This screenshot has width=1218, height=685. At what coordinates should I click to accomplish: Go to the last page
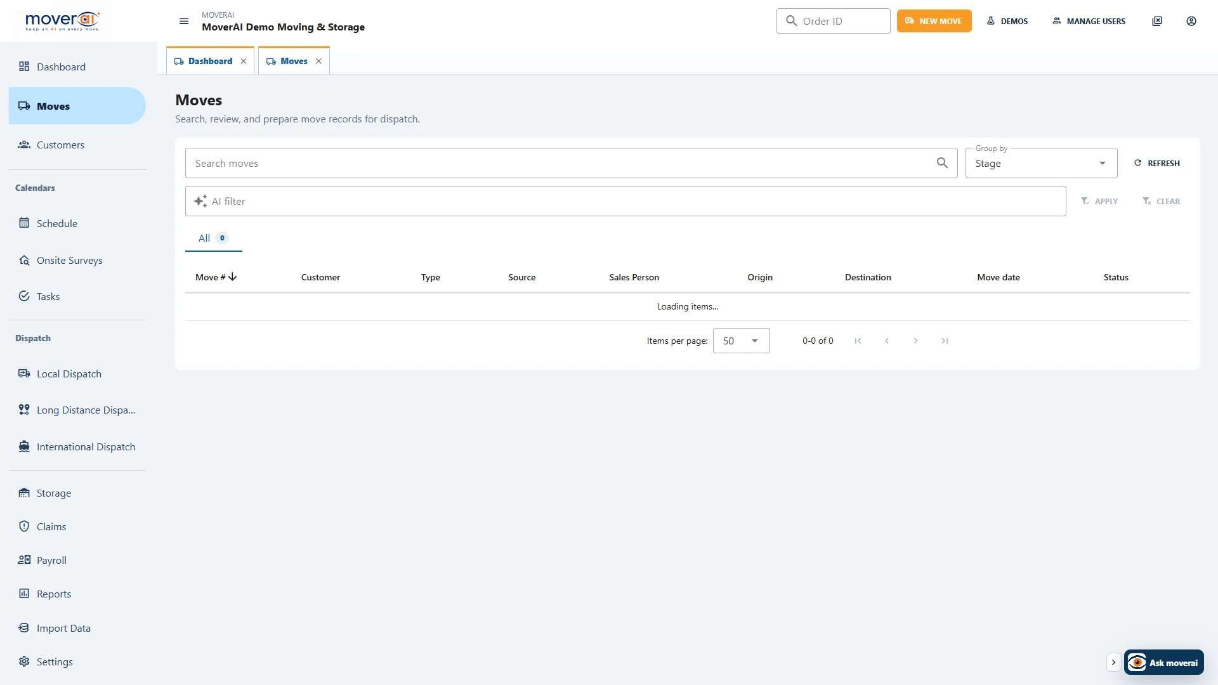(x=945, y=341)
